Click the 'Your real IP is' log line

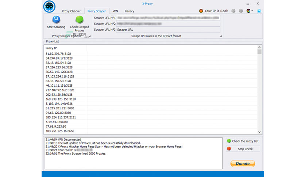69,150
